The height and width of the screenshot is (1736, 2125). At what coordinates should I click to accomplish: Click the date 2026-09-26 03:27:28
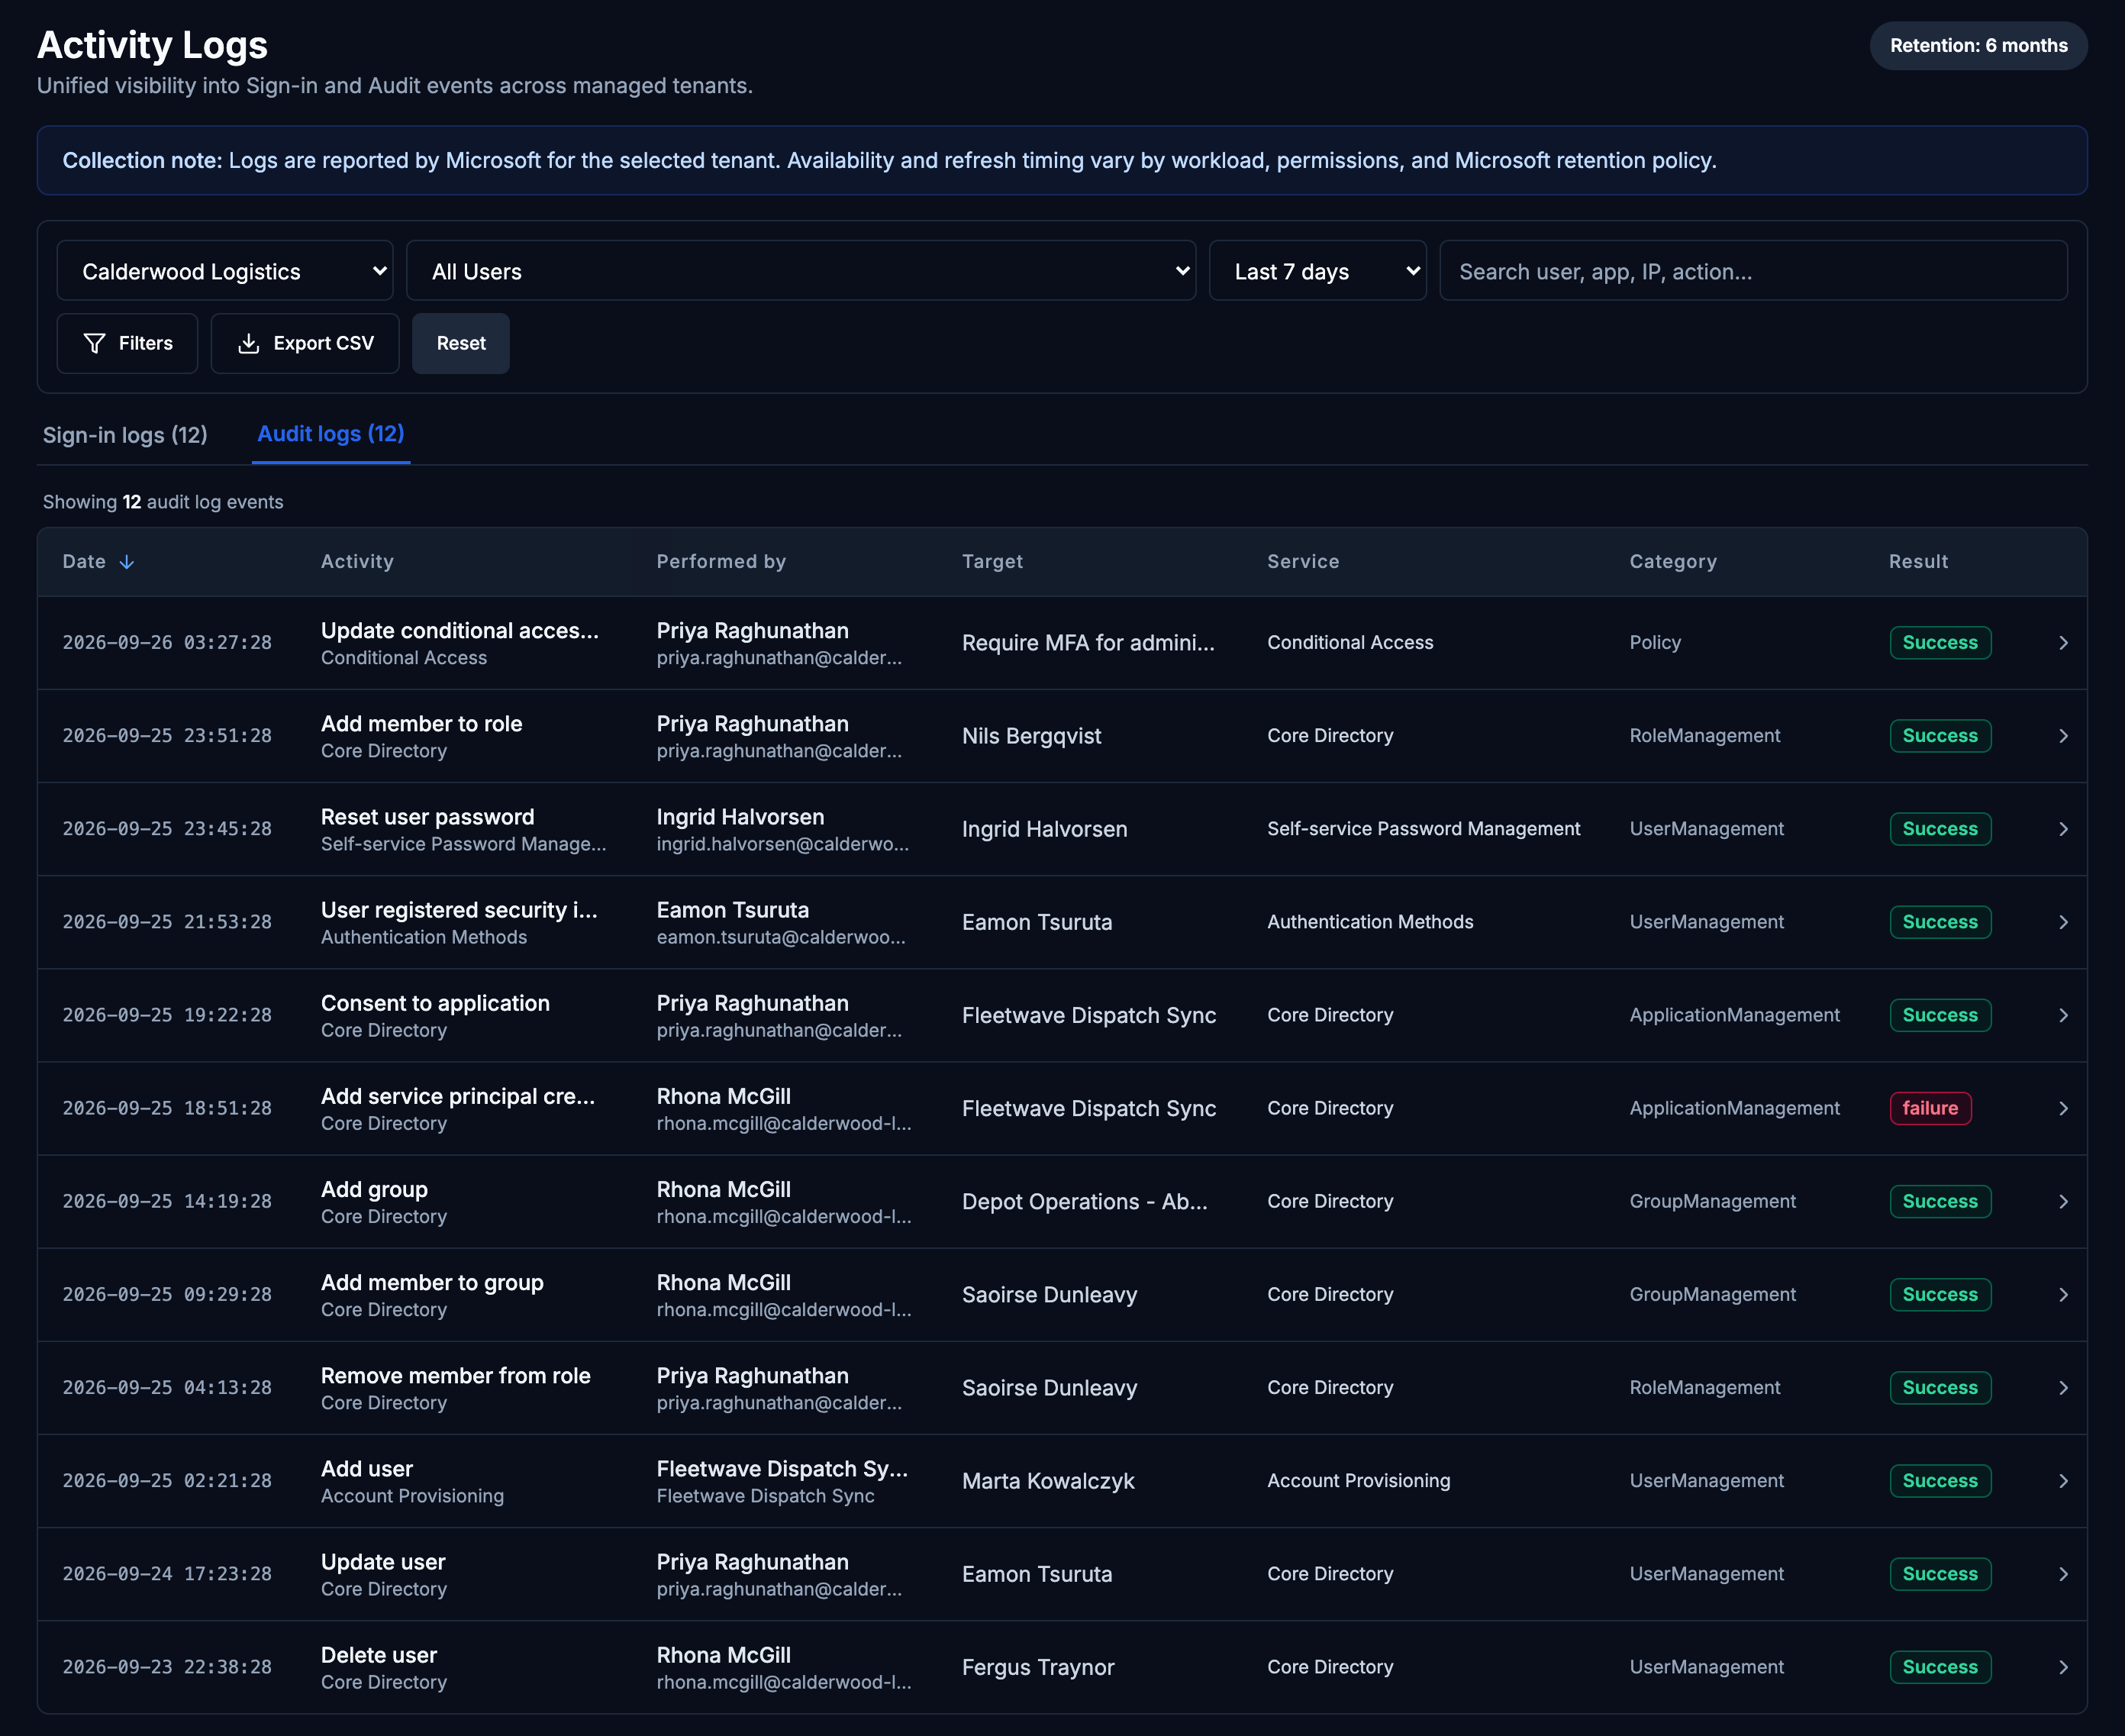tap(167, 643)
